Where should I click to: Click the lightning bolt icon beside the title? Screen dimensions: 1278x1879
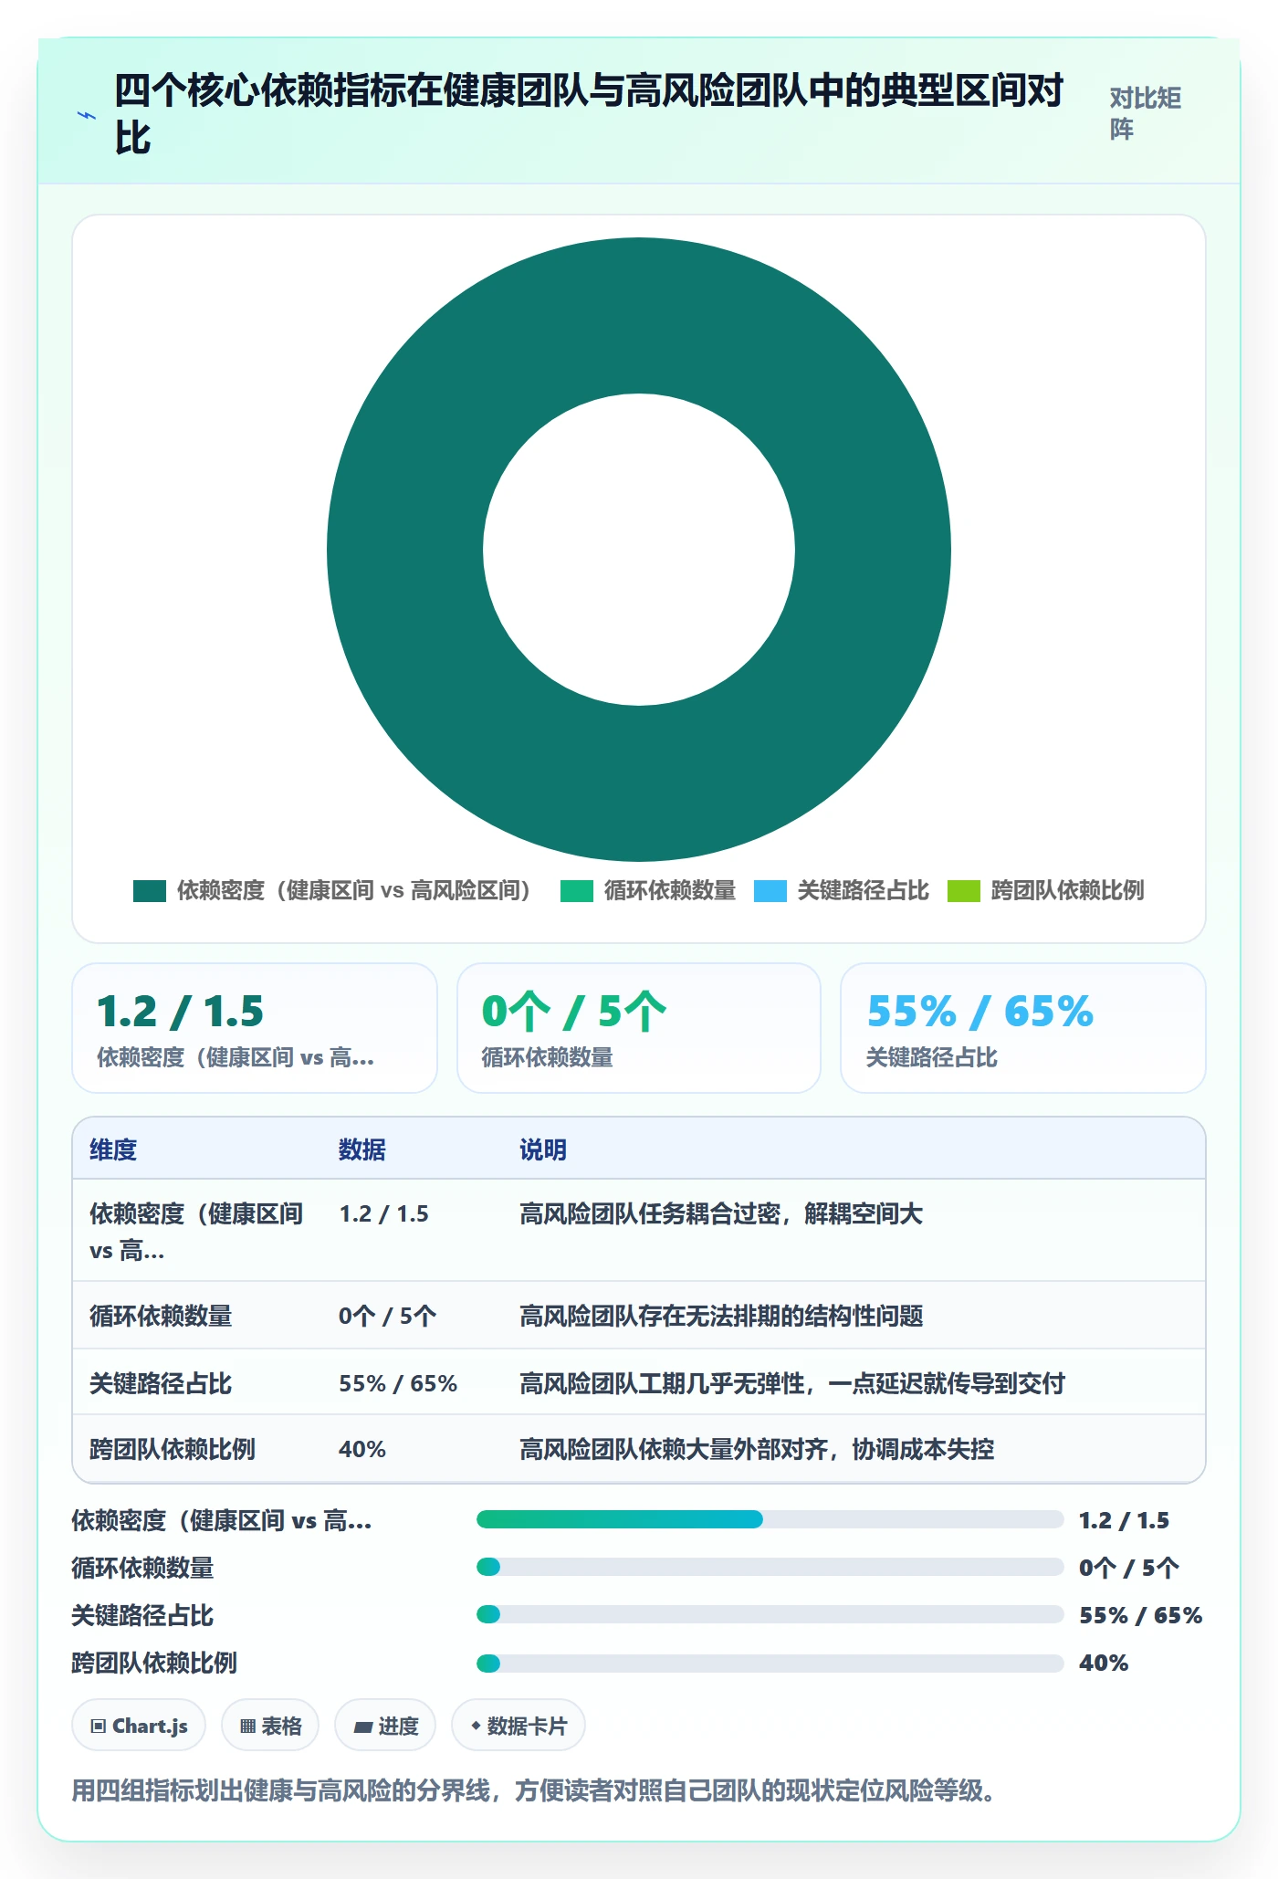click(87, 115)
